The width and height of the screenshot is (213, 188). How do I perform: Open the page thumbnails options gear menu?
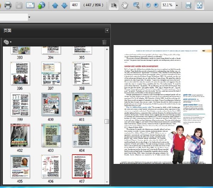coord(7,42)
